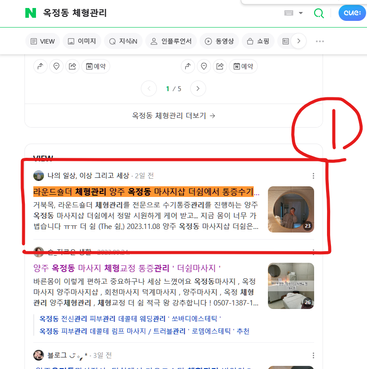Switch to the 쇼핑 tab
This screenshot has width=367, height=369.
[x=258, y=41]
